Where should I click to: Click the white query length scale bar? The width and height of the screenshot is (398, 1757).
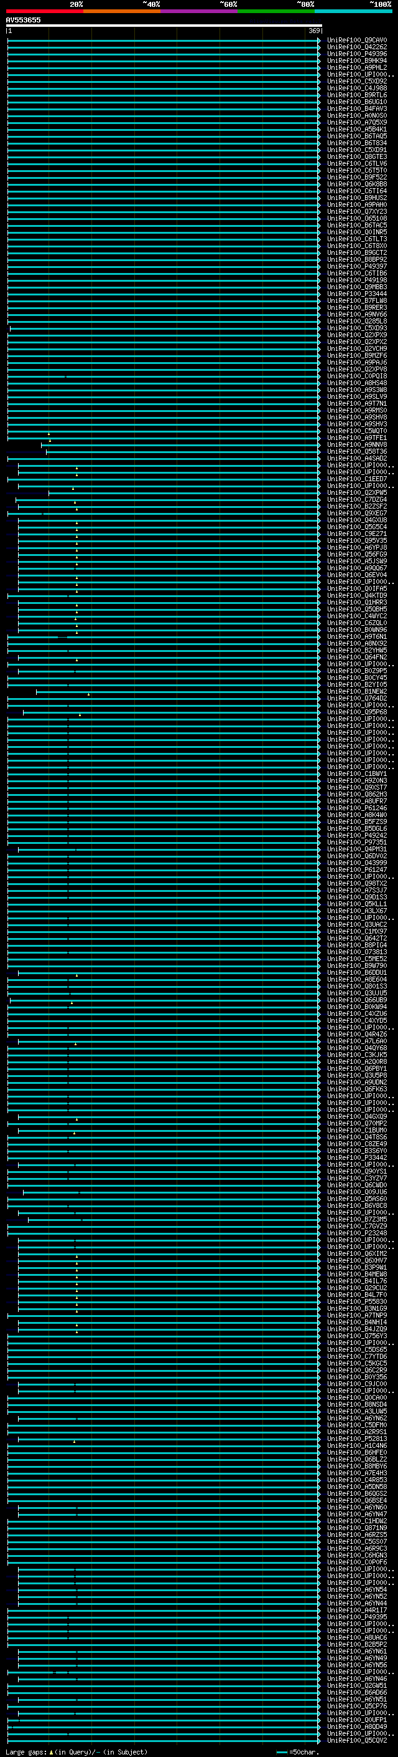pyautogui.click(x=164, y=25)
